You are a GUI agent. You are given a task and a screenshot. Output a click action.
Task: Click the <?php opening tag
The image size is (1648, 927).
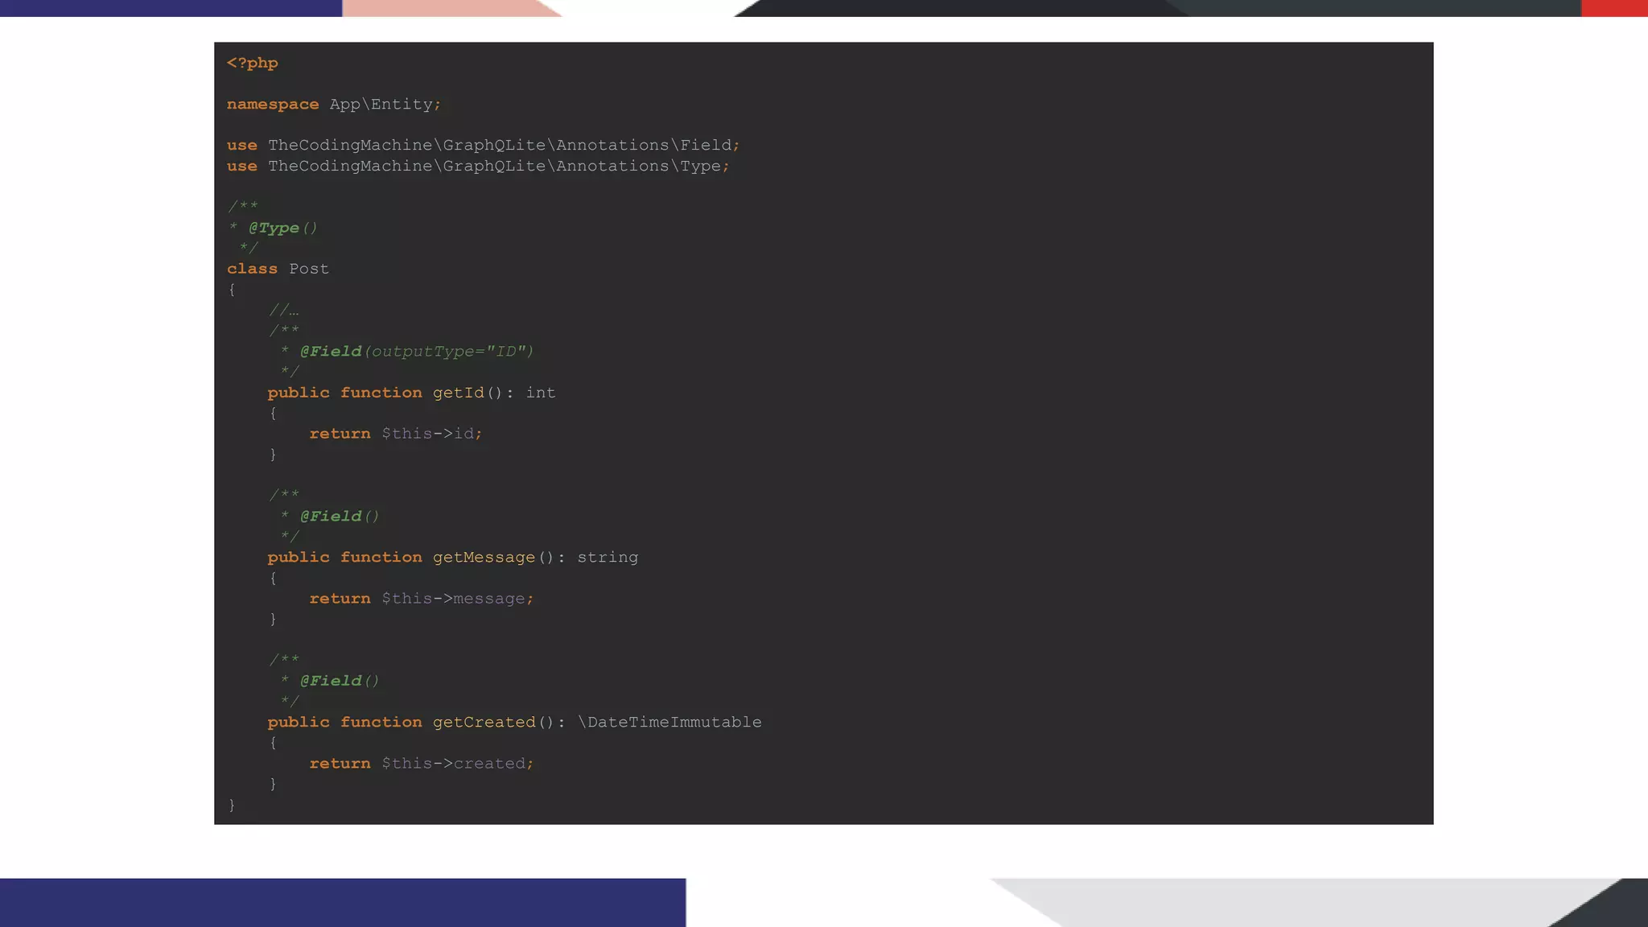coord(252,63)
